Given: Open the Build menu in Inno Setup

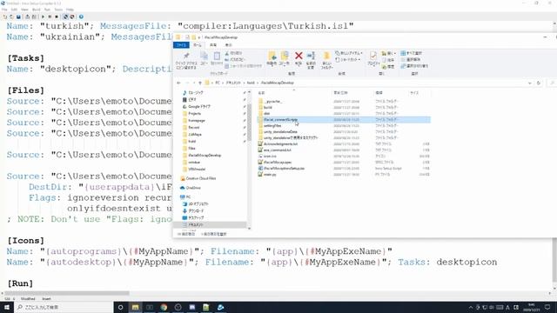Looking at the screenshot, I should (x=37, y=10).
